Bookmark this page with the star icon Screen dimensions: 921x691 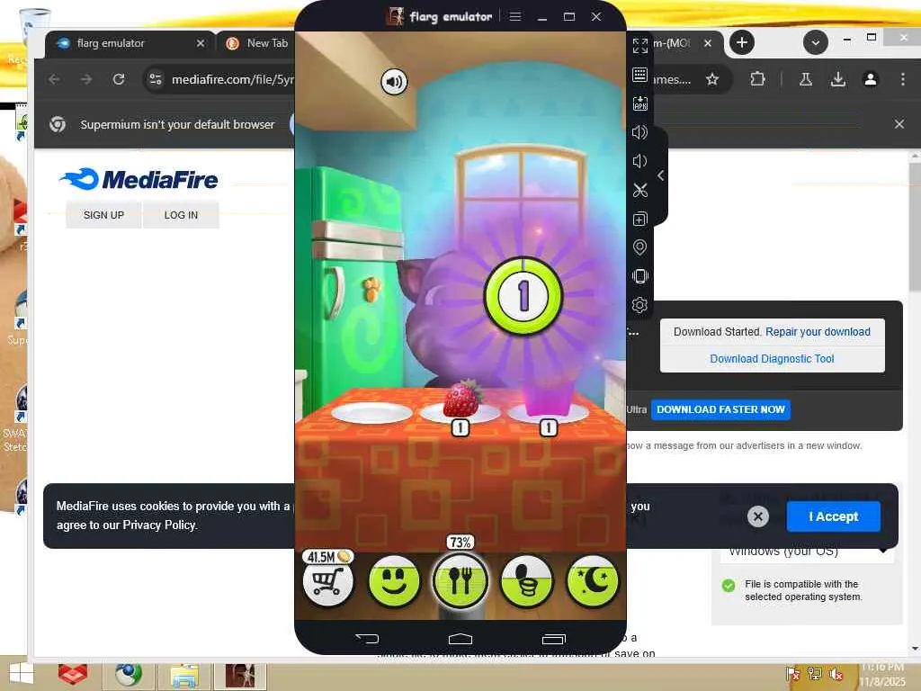(x=712, y=79)
